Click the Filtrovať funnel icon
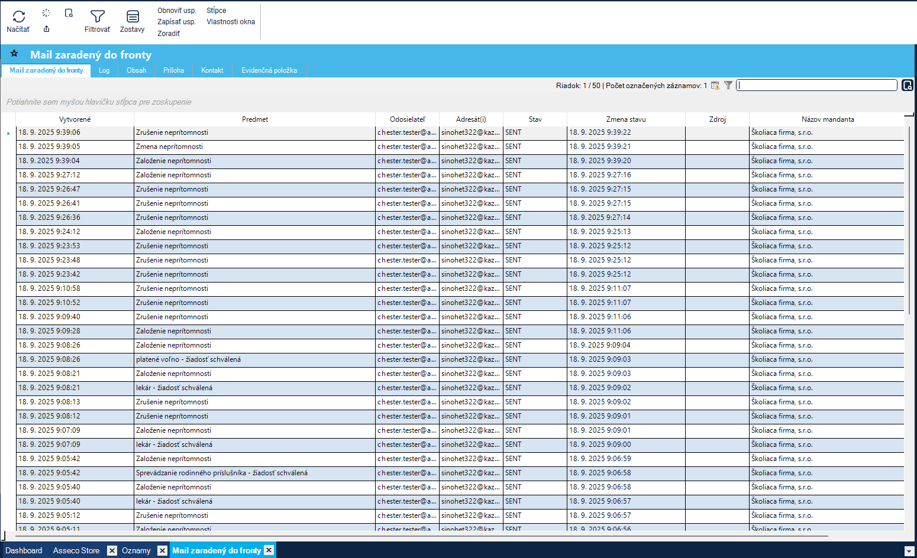This screenshot has height=558, width=917. coord(98,17)
